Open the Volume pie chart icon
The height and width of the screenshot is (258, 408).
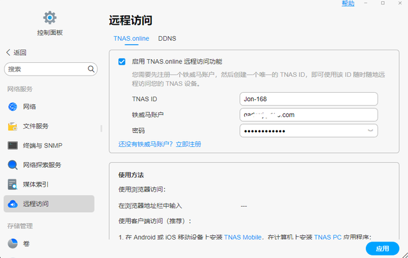(13, 243)
